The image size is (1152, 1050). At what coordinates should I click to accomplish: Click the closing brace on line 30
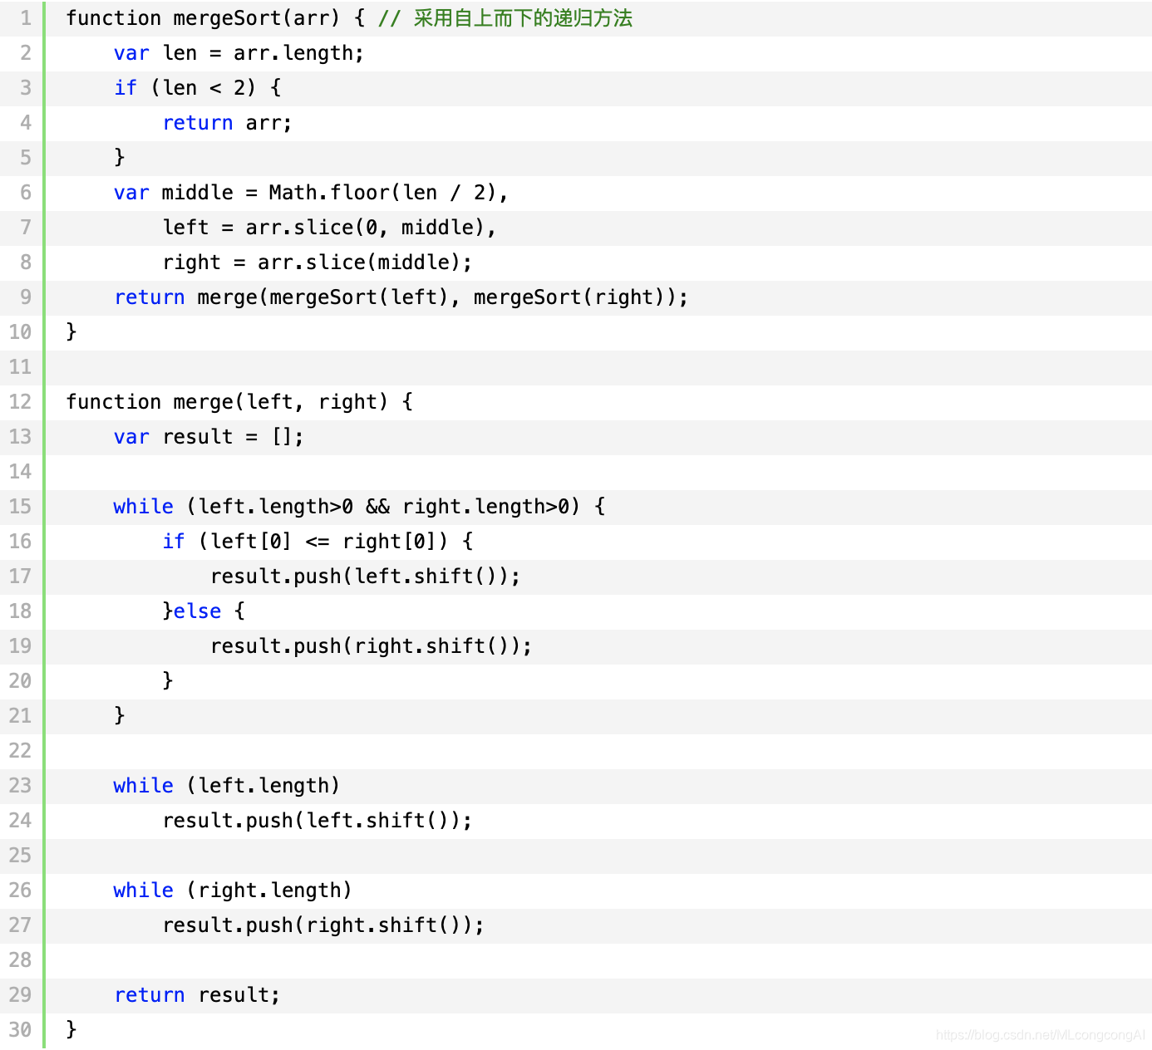pos(71,1030)
